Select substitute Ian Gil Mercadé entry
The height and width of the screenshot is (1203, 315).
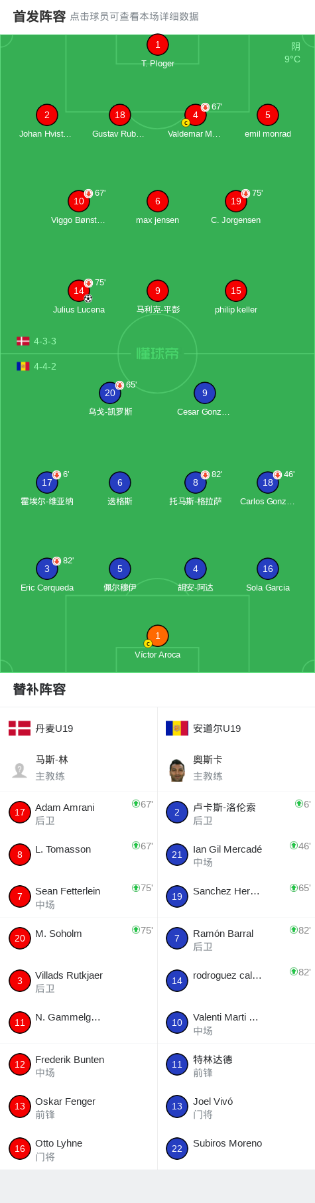point(236,855)
